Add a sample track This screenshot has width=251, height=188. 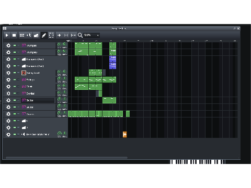click(29, 36)
